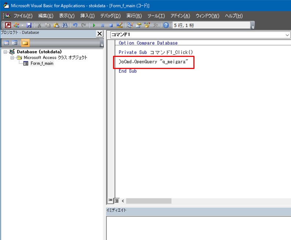Open the 表示(V) menu
The height and width of the screenshot is (240, 291).
[x=67, y=16]
